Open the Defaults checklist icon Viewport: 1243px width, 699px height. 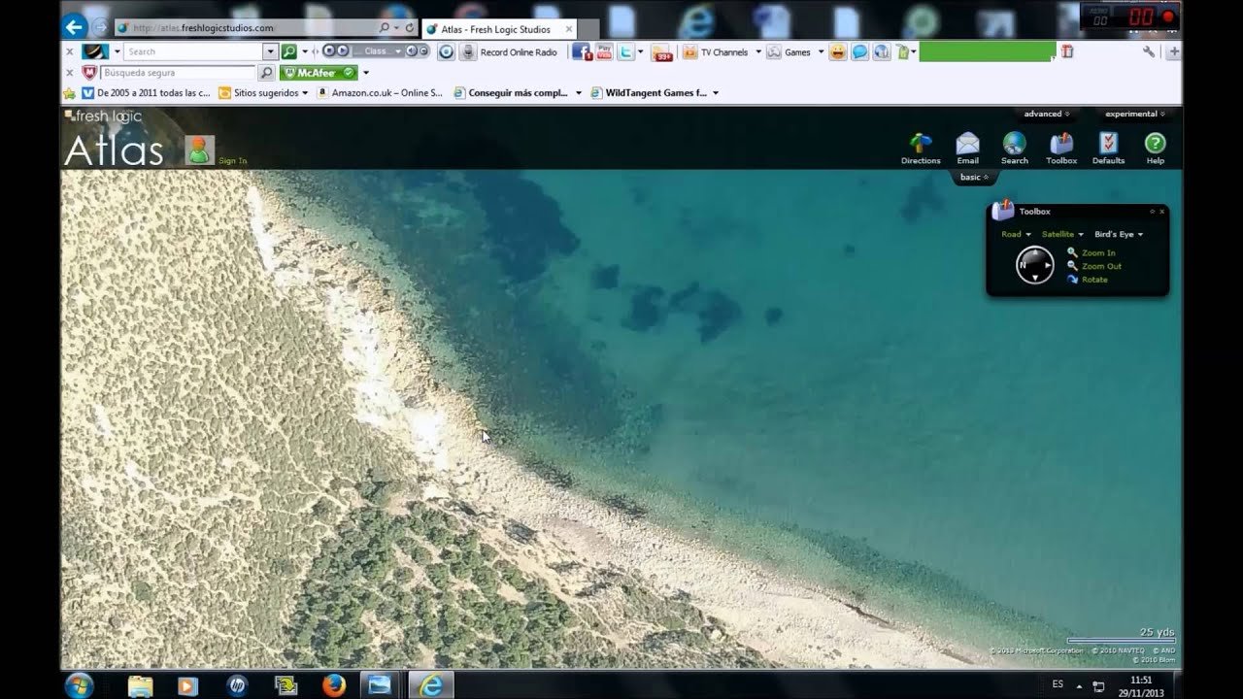coord(1108,145)
